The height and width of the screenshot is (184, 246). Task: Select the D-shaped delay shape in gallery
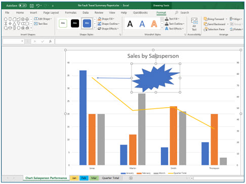click(x=27, y=24)
